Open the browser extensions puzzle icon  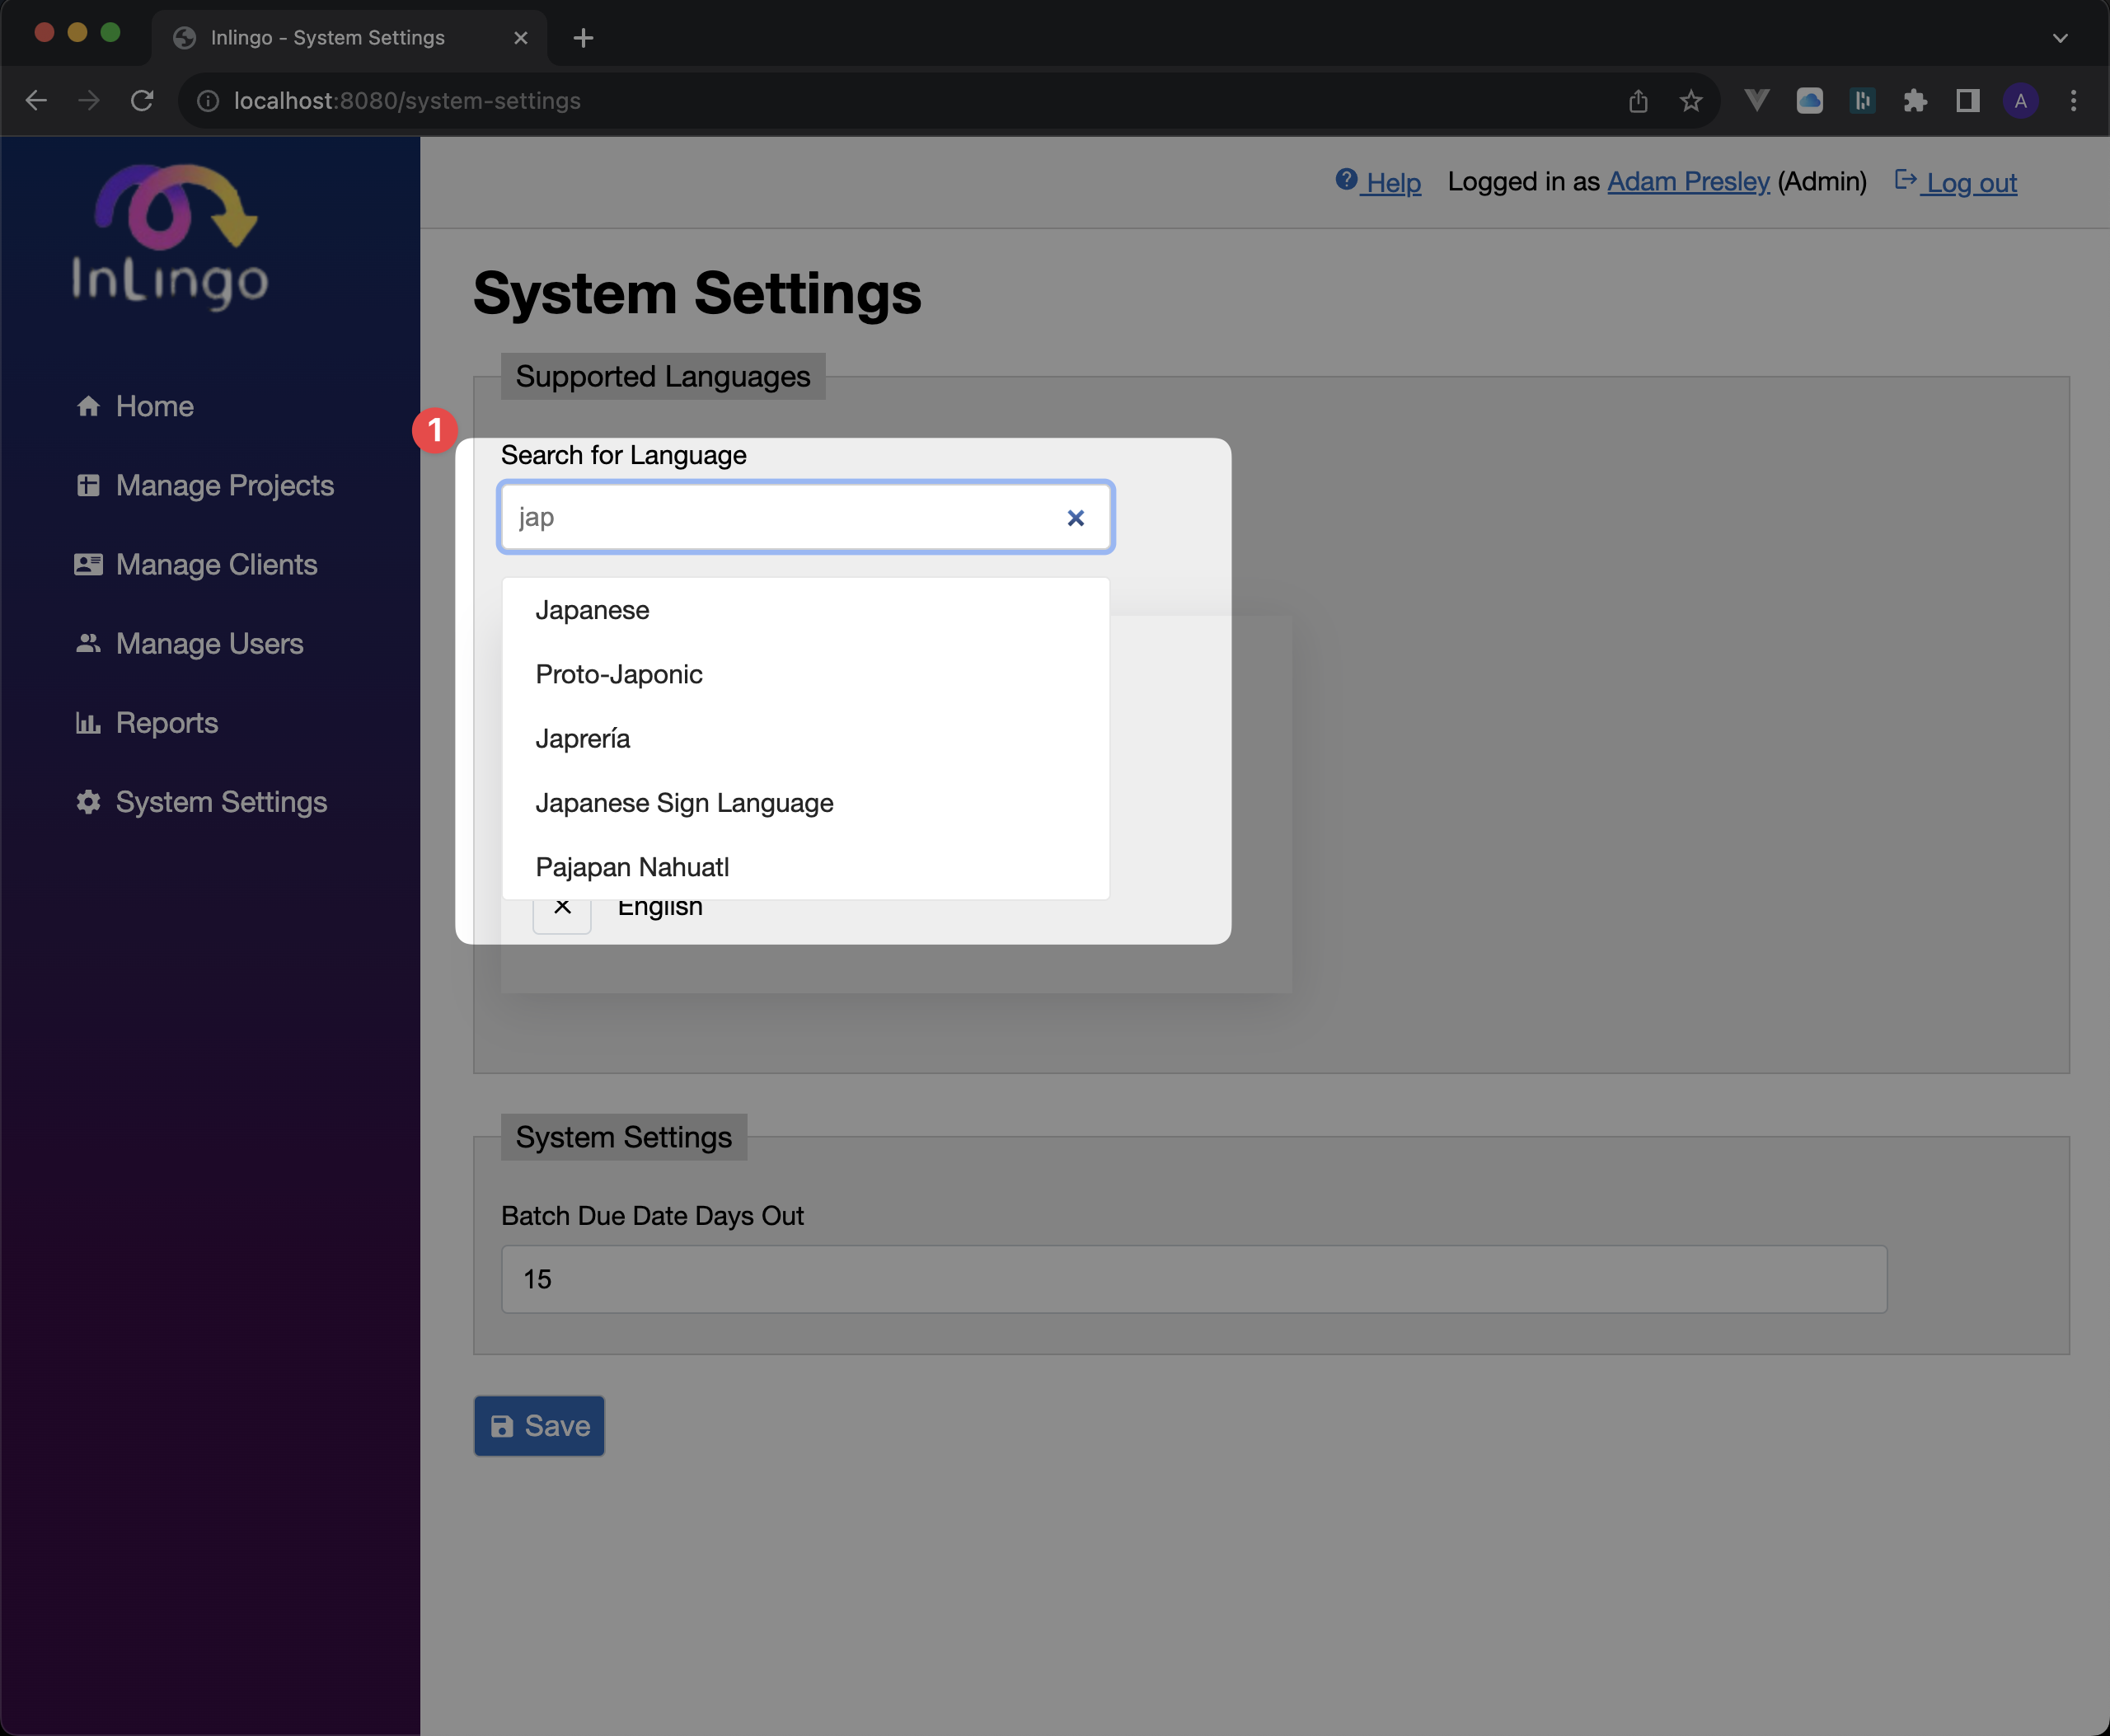tap(1916, 100)
